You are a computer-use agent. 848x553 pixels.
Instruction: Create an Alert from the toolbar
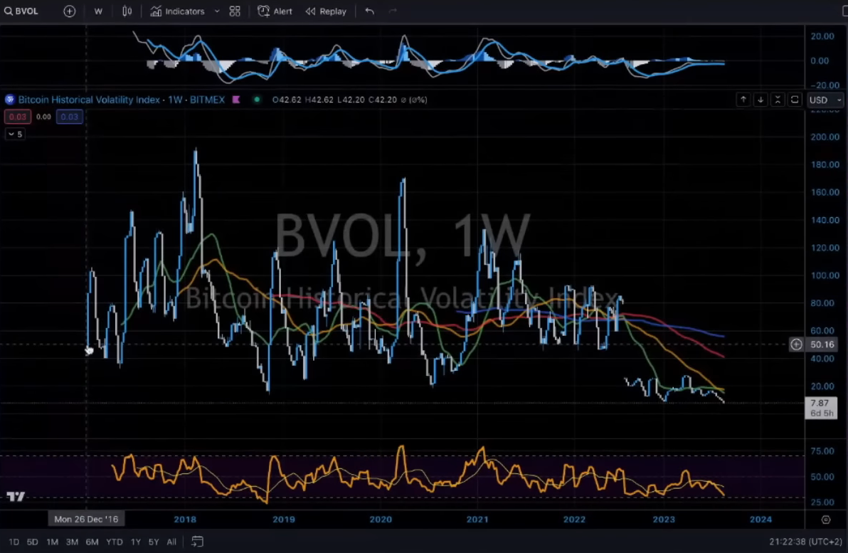tap(275, 11)
